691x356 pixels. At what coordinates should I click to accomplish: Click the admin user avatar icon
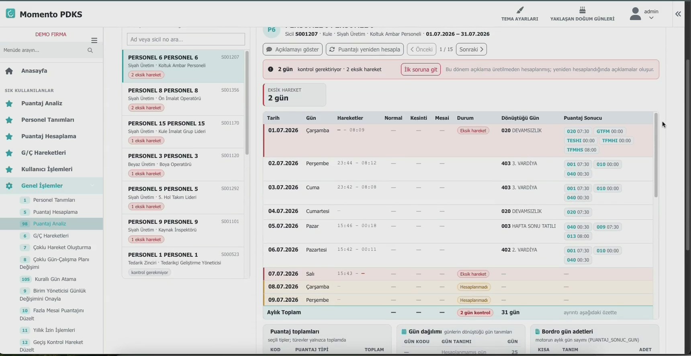coord(635,14)
